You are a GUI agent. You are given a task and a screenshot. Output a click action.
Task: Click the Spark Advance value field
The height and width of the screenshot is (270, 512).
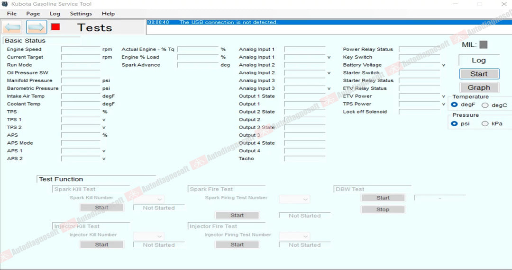click(x=198, y=65)
